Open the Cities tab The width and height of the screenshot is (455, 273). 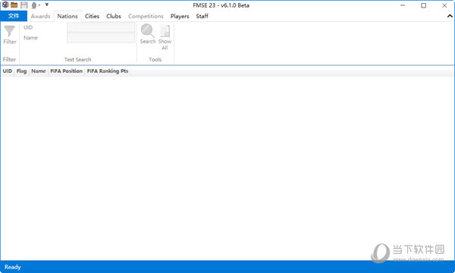pyautogui.click(x=92, y=16)
